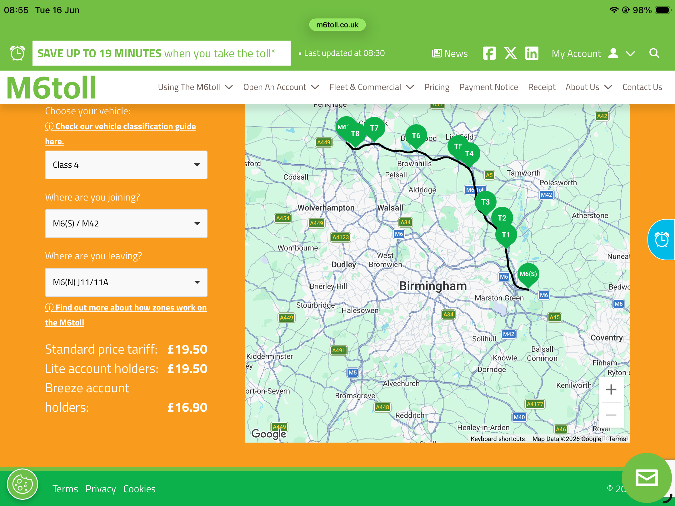
Task: Click the Map Data ©2026 Google text
Action: [x=567, y=439]
